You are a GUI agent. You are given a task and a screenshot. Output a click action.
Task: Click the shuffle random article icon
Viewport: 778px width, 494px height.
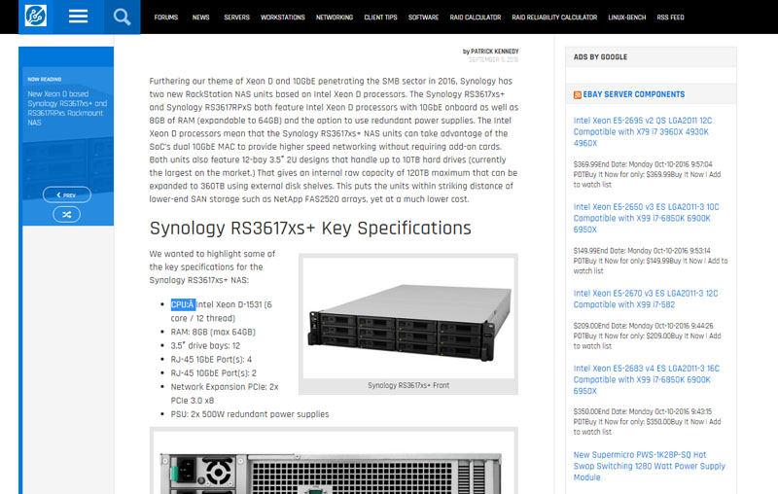[x=66, y=214]
